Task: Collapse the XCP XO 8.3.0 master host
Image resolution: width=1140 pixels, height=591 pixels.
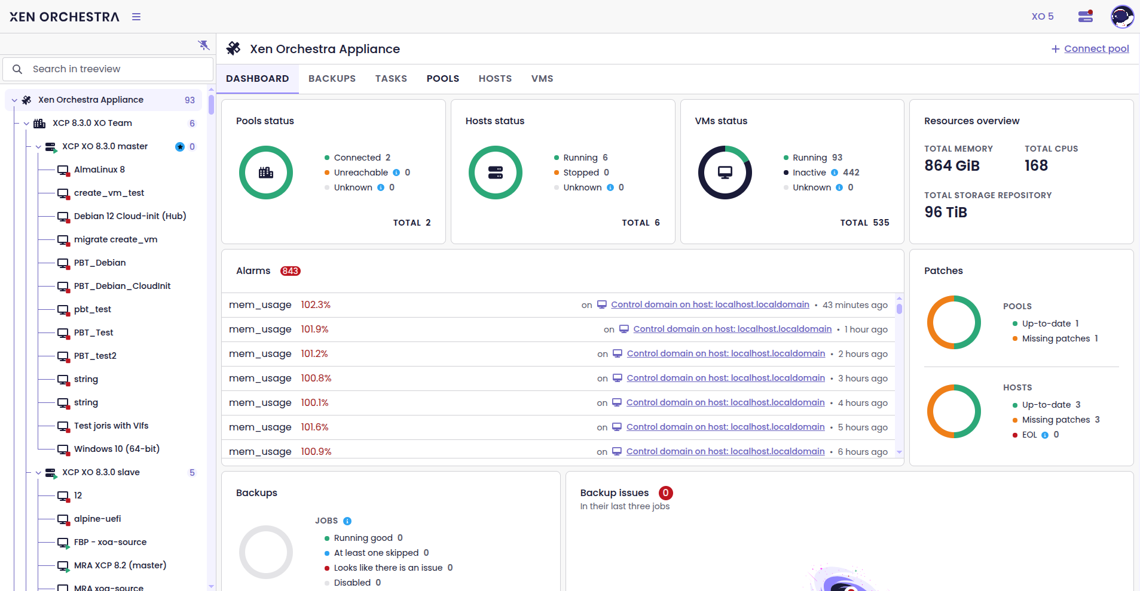Action: click(x=38, y=147)
